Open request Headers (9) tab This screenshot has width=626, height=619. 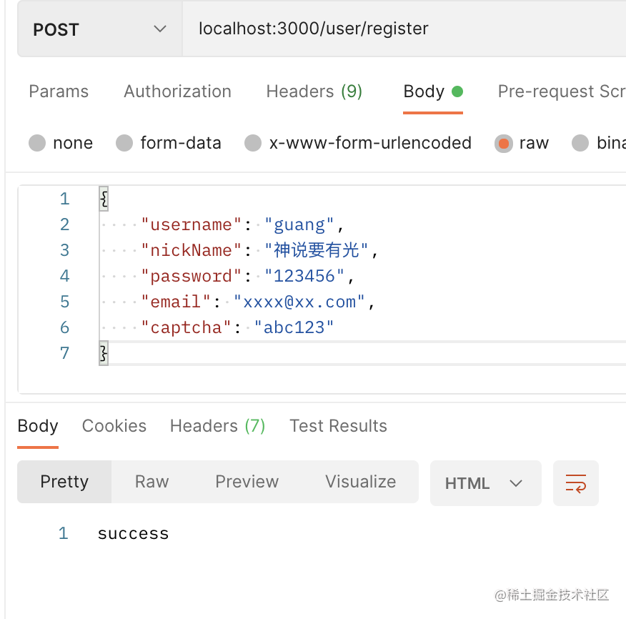(x=314, y=91)
